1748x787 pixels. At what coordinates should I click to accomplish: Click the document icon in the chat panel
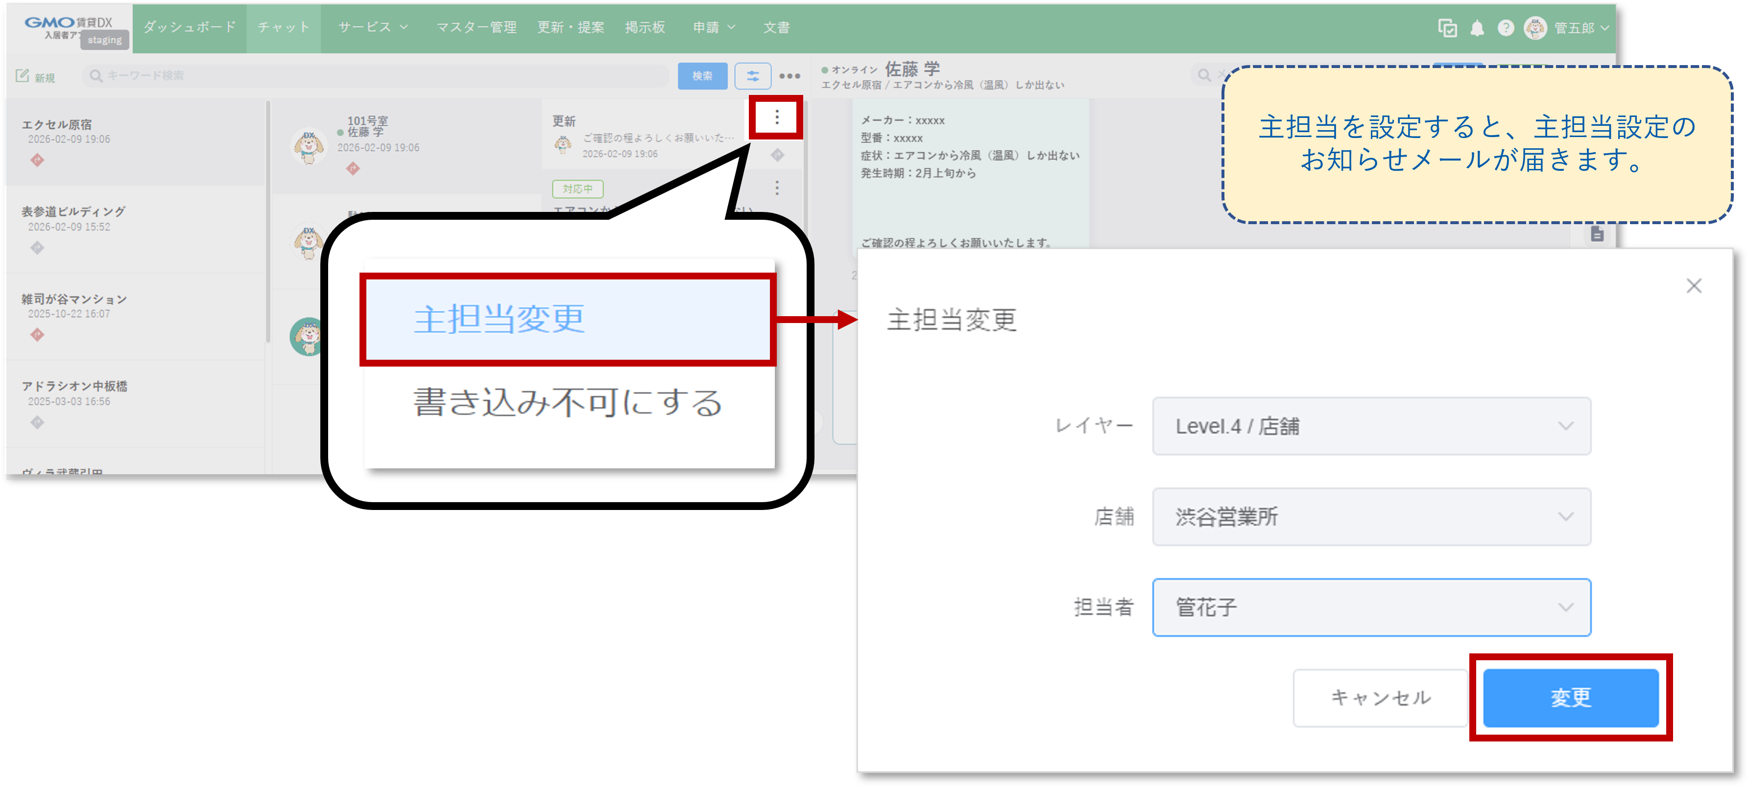click(x=1598, y=234)
